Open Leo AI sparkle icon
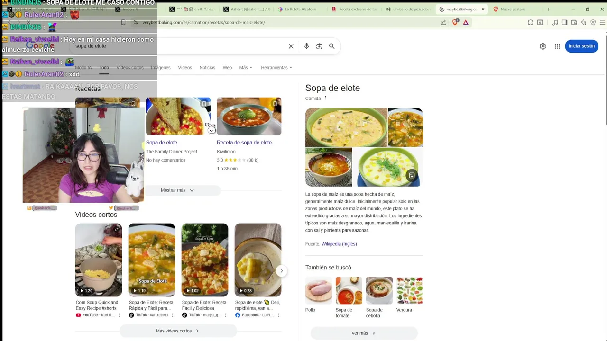 tap(583, 22)
